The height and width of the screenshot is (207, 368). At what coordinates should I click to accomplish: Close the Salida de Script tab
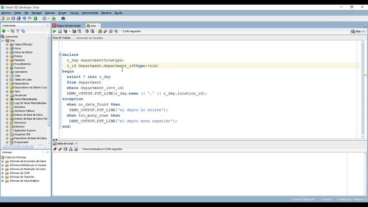(x=76, y=143)
